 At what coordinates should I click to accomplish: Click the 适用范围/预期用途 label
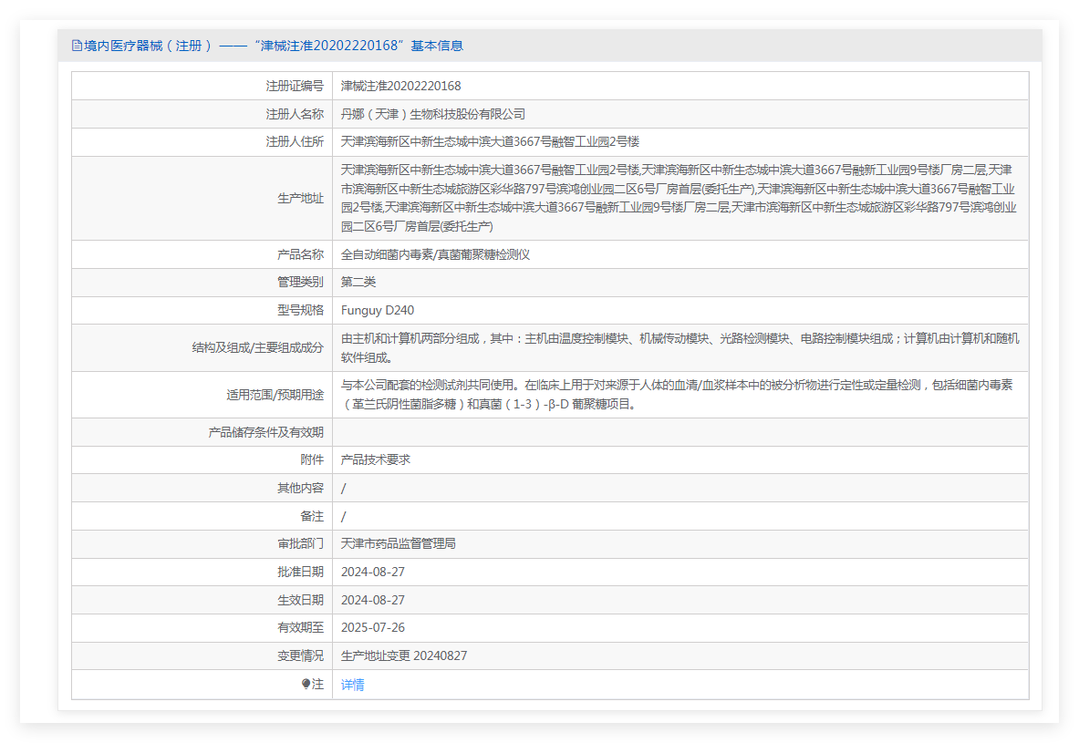click(x=275, y=395)
